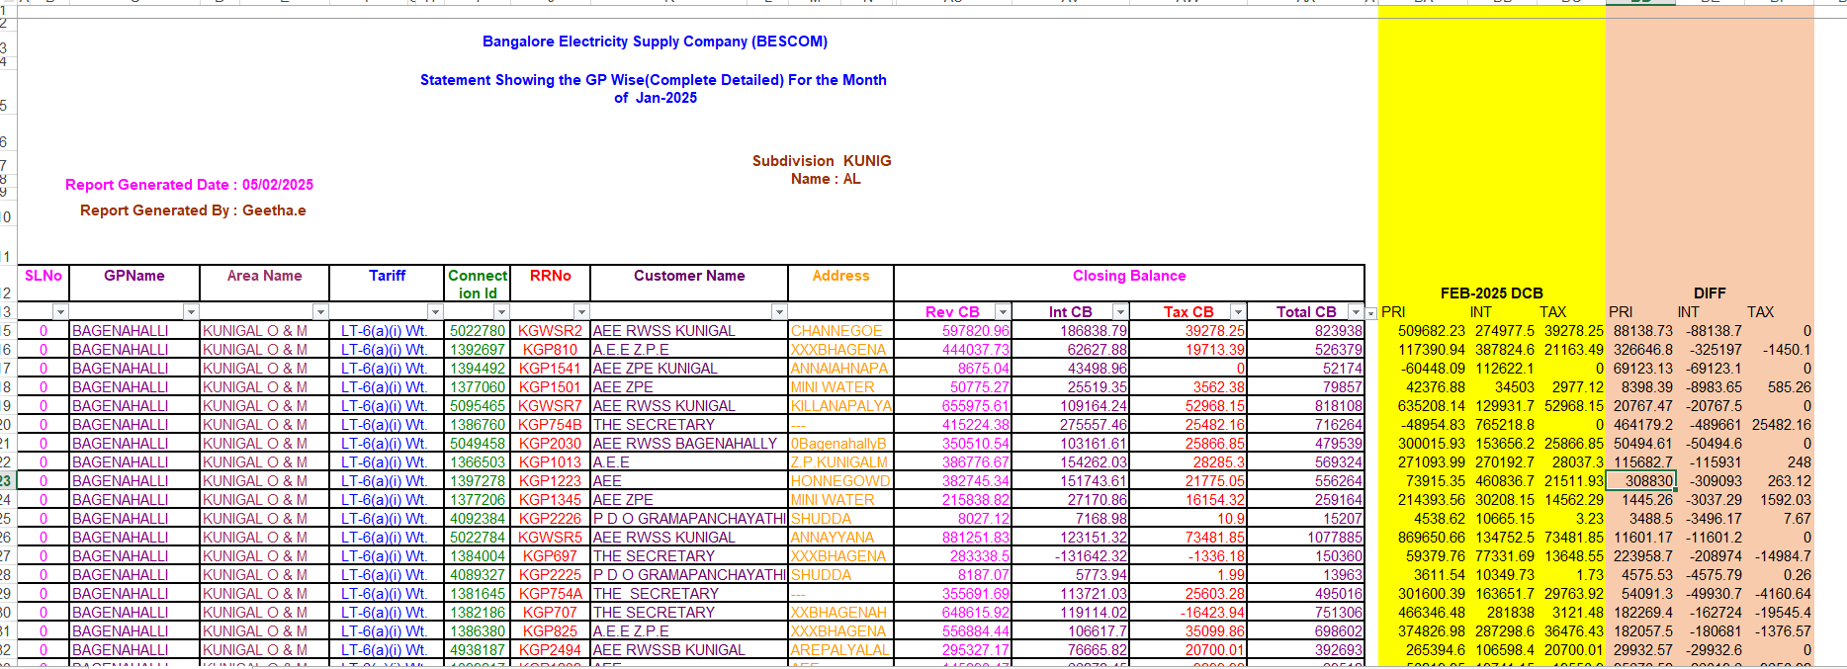Select the DIFF header cell
This screenshot has height=669, width=1847.
[x=1710, y=293]
